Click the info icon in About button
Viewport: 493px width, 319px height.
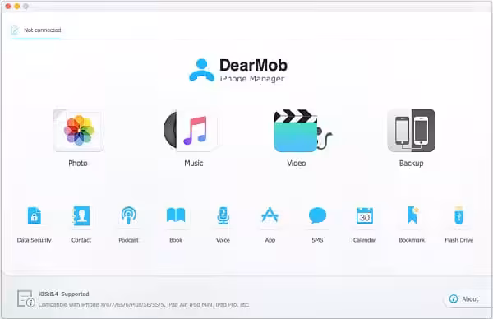pyautogui.click(x=454, y=298)
